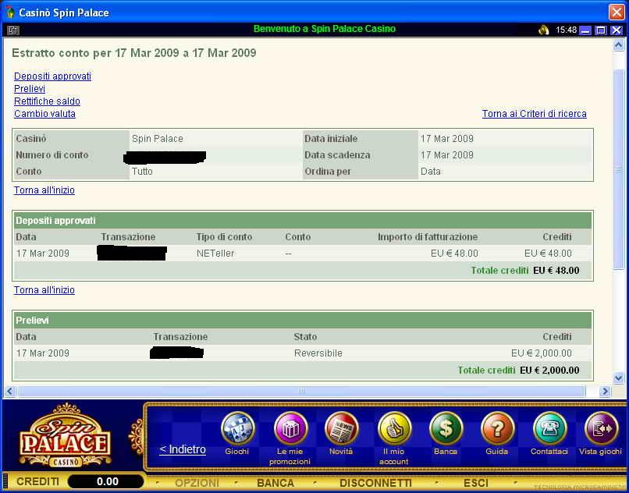This screenshot has width=629, height=493.
Task: Click the Reversibile status cell
Action: [x=318, y=353]
